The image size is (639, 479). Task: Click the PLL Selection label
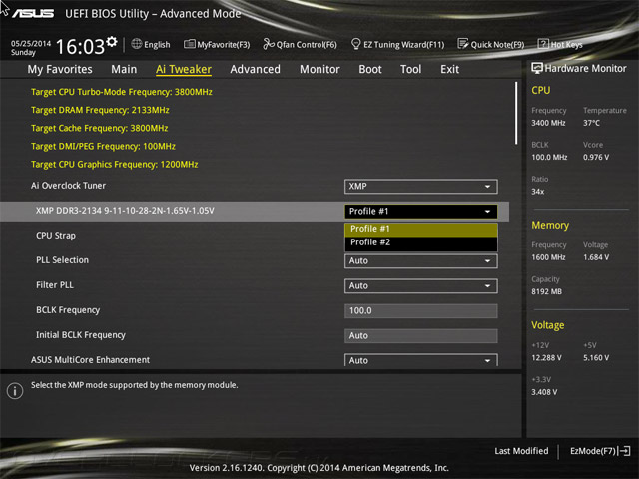pos(62,260)
